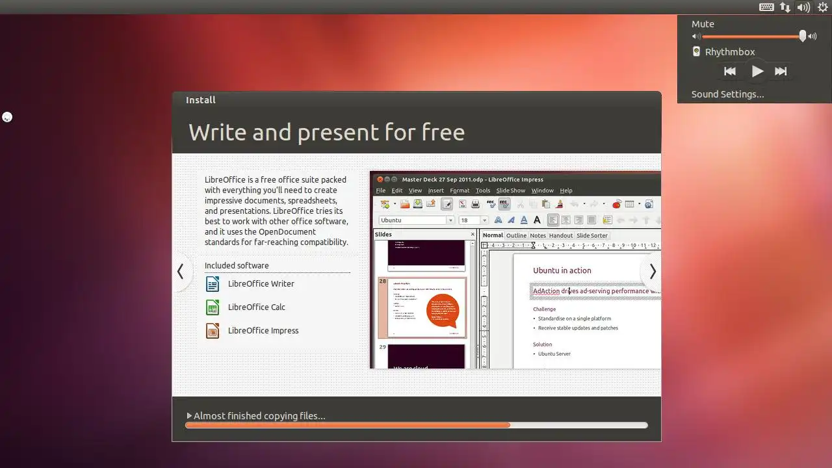Switch to the Normal view tab
The height and width of the screenshot is (468, 832).
[493, 235]
